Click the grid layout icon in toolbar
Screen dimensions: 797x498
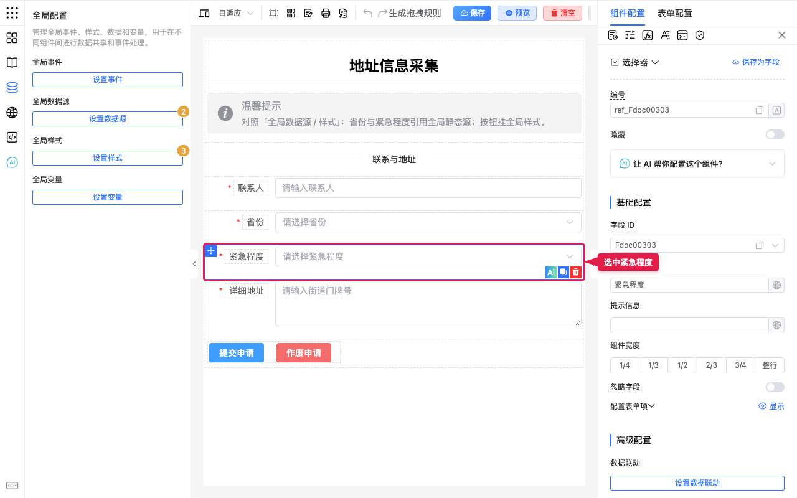[x=291, y=13]
